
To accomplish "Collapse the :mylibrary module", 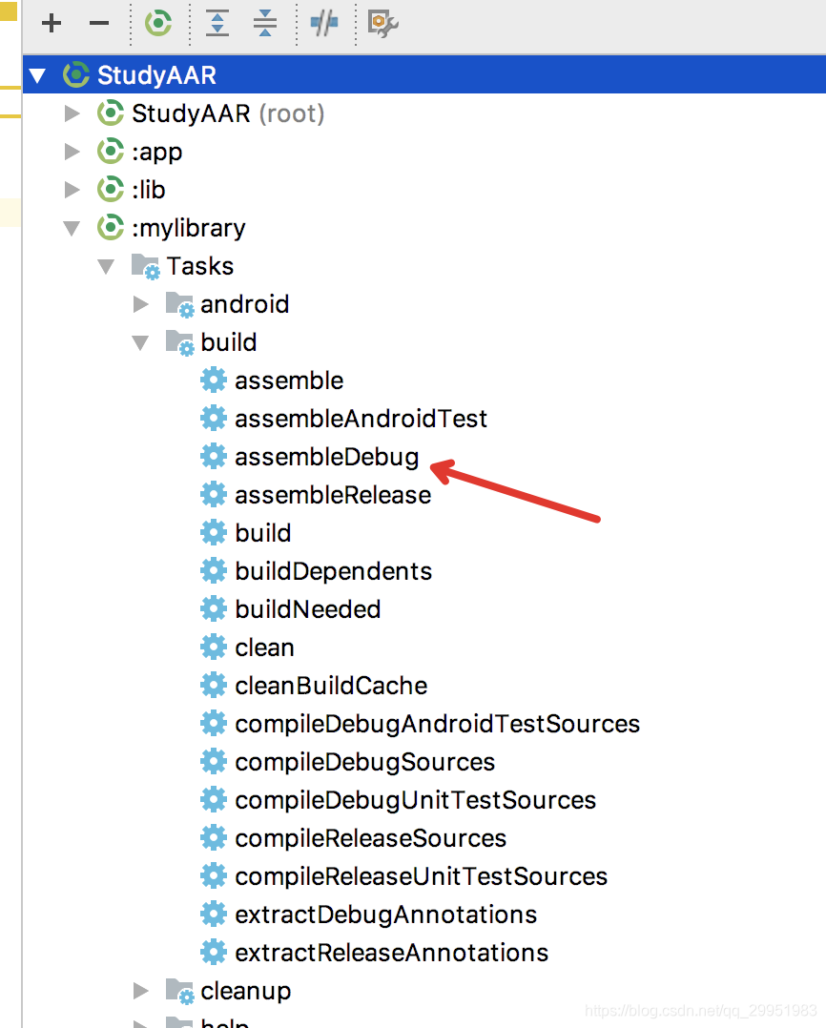I will click(x=72, y=228).
